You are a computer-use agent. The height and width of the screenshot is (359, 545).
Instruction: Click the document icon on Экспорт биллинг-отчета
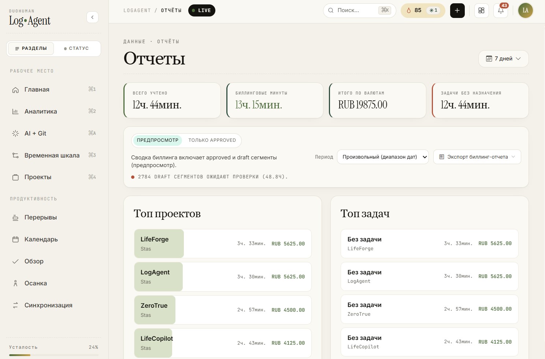tap(442, 157)
